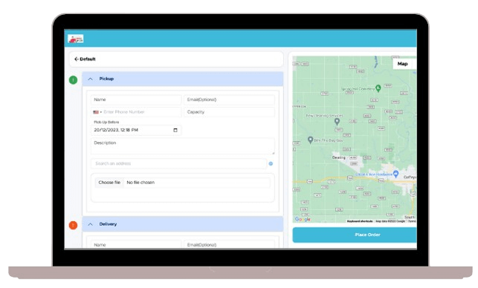
Task: Click the orange step two circle
Action: click(x=73, y=226)
